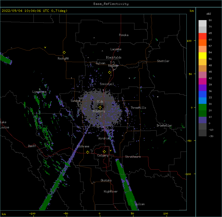Pick the dark green swatch between 20 and 10
Image resolution: width=222 pixels, height=217 pixels.
coord(202,114)
